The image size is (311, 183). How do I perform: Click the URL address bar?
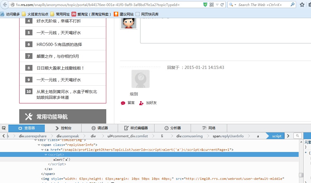tap(109, 5)
